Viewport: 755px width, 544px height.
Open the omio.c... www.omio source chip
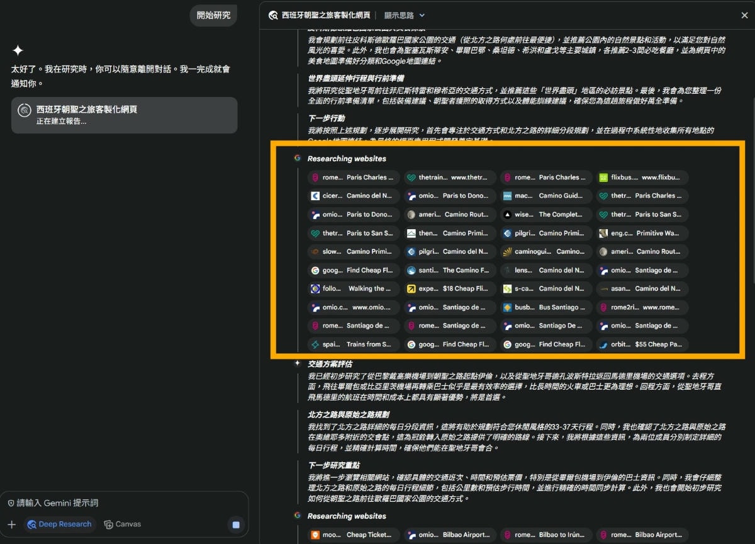click(354, 307)
